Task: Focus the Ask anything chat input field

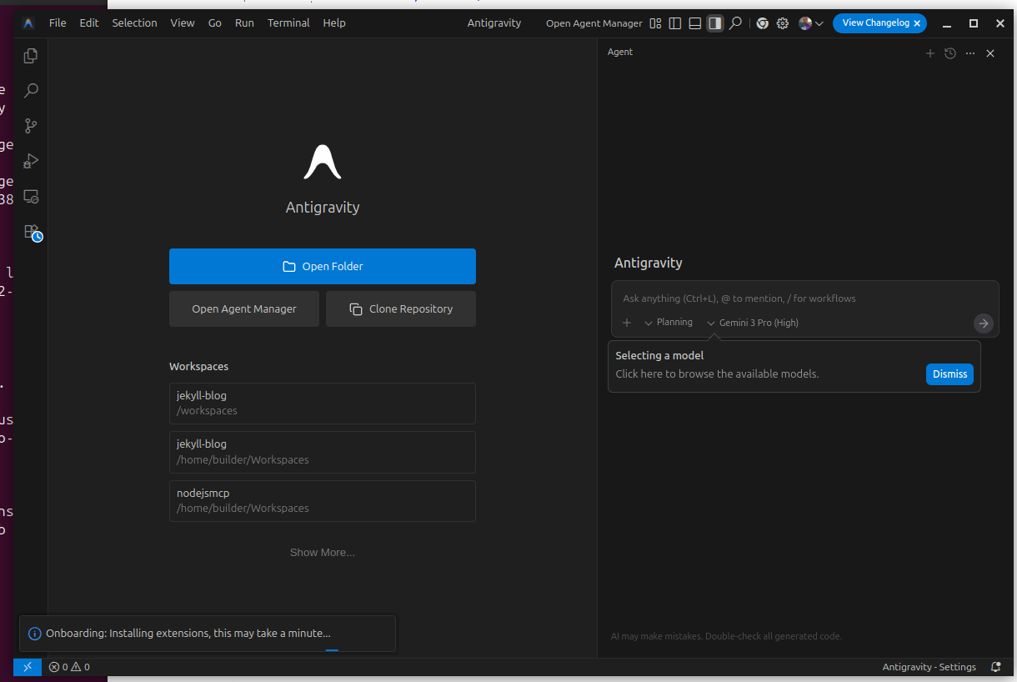Action: (792, 298)
